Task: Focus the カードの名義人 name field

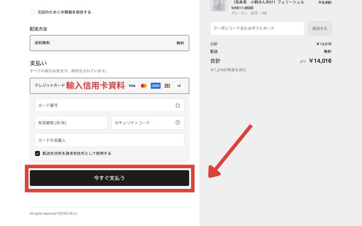Action: 109,140
